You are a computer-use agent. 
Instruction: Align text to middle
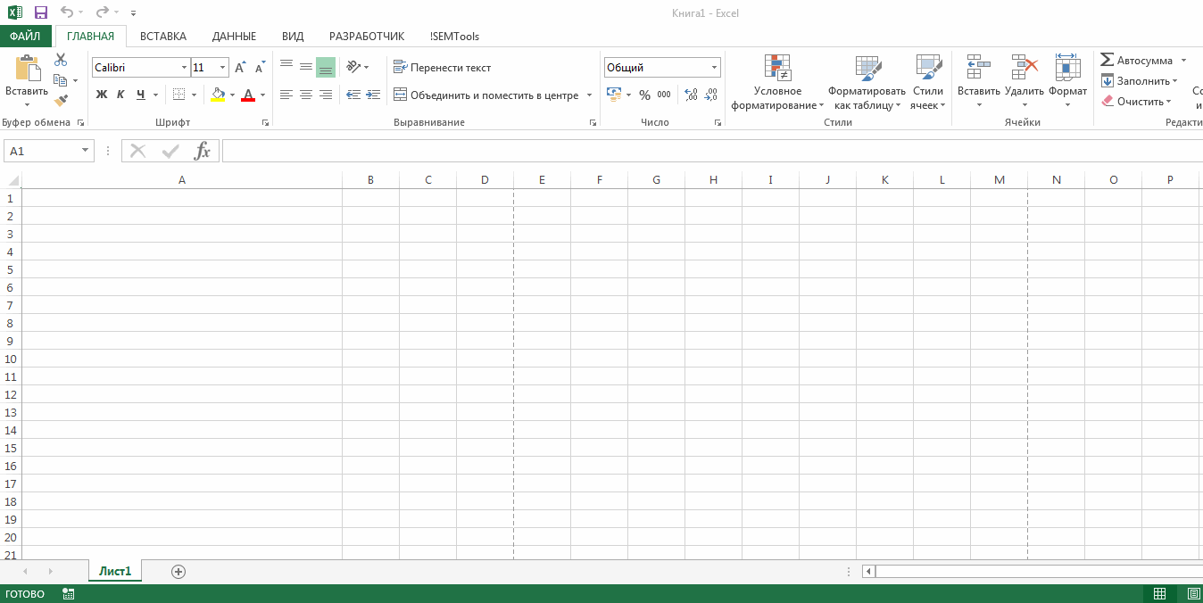tap(306, 67)
